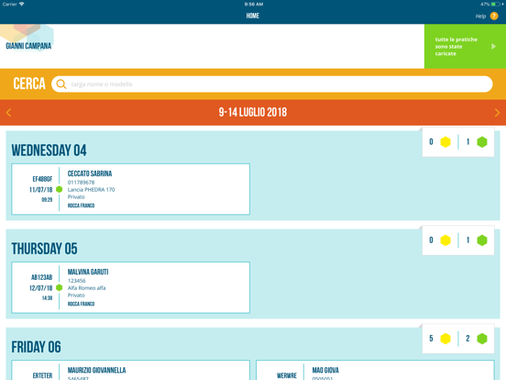The height and width of the screenshot is (380, 506).
Task: Tap the Help link
Action: [480, 17]
